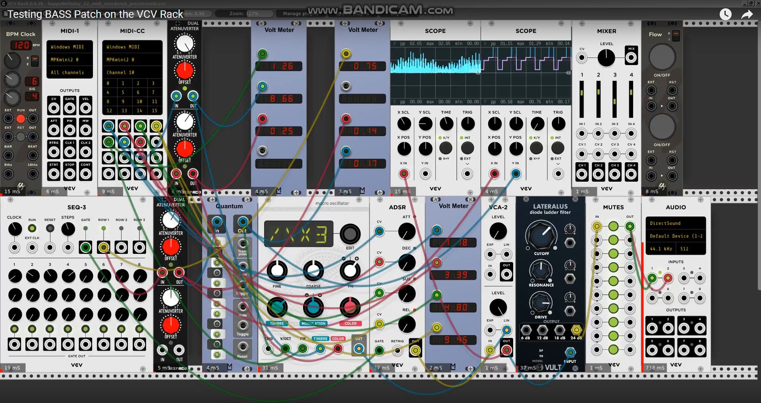
Task: Click the LATERALUS filter INPUT jack
Action: pos(570,352)
